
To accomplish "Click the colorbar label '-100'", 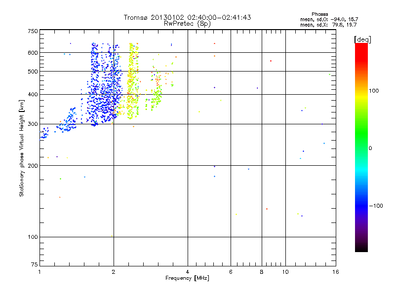I will coord(376,206).
